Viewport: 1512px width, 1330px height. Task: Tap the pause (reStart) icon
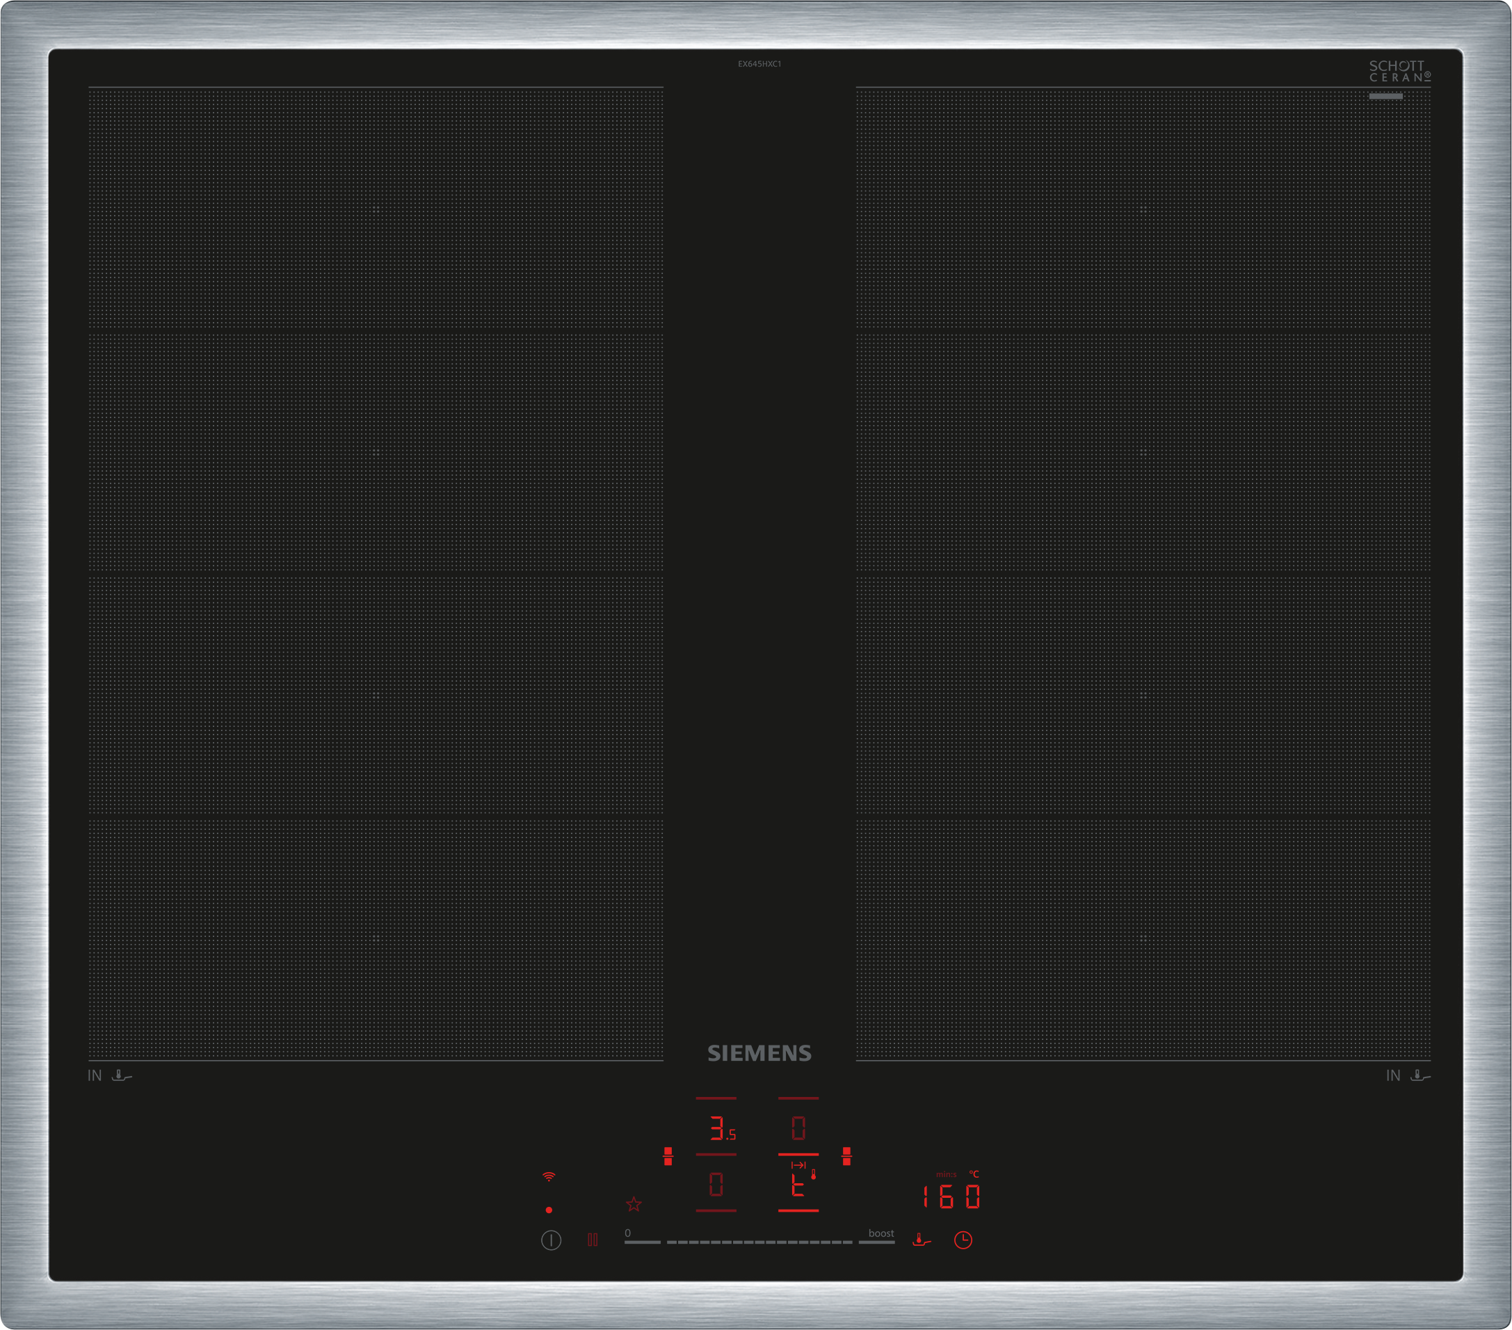pyautogui.click(x=593, y=1240)
